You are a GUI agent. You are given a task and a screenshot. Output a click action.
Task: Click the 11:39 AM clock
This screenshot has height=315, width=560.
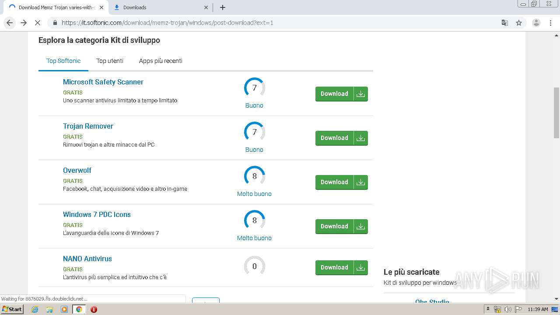pyautogui.click(x=538, y=309)
